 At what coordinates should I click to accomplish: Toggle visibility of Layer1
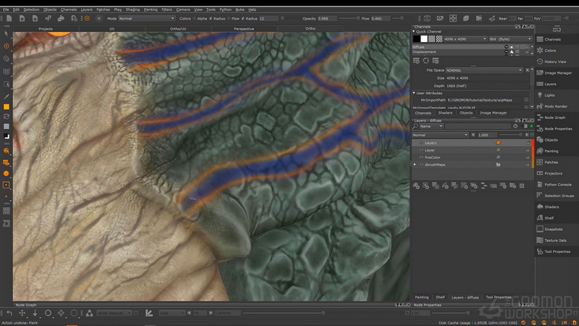coord(421,143)
